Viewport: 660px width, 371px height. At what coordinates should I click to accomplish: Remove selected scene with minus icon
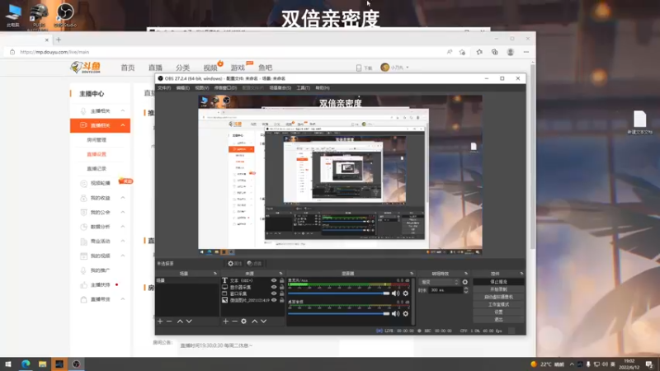(169, 322)
